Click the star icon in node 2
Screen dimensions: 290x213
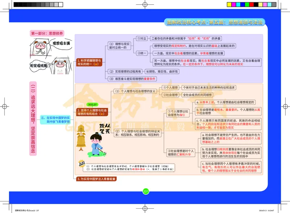coord(103,114)
